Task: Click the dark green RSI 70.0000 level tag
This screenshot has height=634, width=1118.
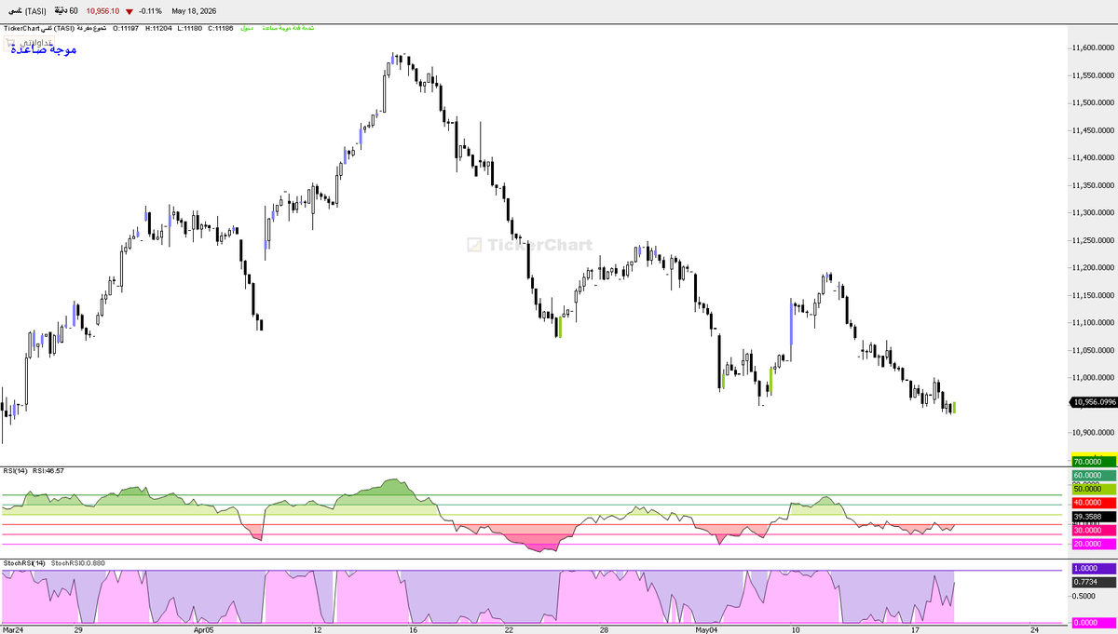Action: click(1094, 462)
